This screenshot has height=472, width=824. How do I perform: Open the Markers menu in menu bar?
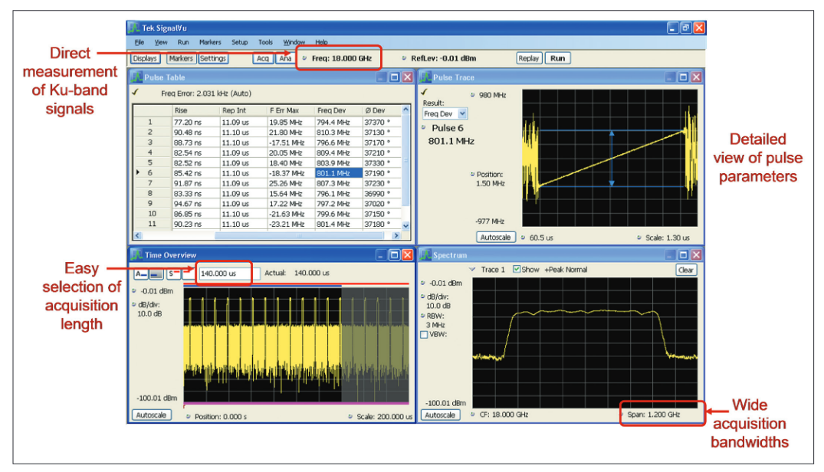209,42
